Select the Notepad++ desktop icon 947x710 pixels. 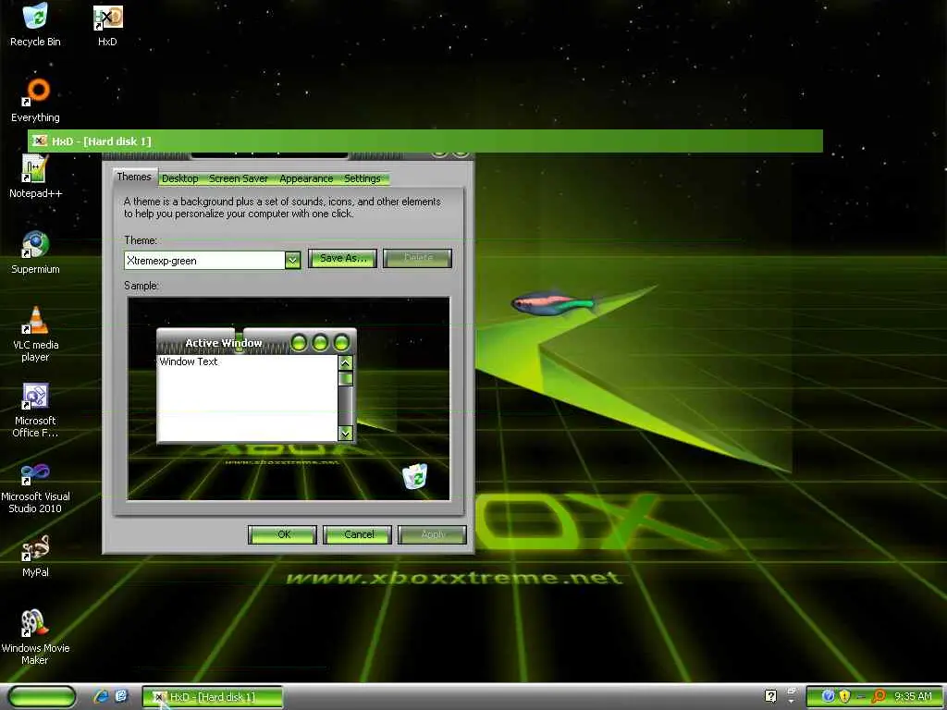pos(36,177)
